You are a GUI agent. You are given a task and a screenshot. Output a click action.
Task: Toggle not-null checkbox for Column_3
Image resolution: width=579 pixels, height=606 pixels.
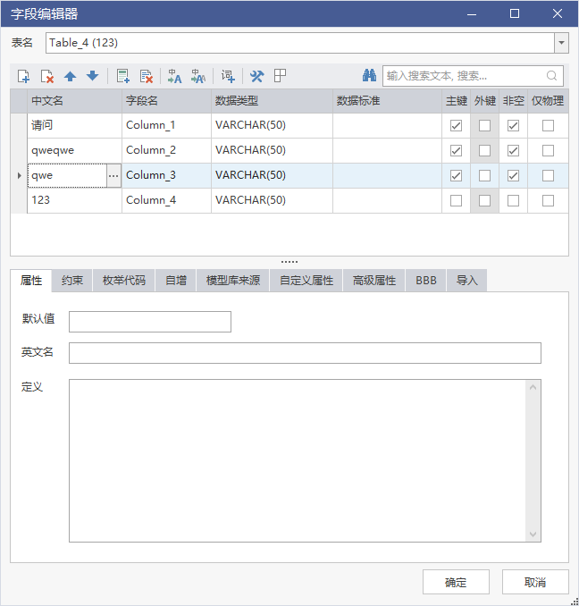(x=514, y=176)
